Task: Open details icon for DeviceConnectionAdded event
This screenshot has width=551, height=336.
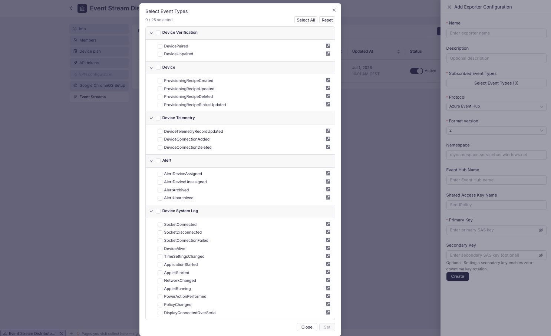Action: (x=328, y=139)
